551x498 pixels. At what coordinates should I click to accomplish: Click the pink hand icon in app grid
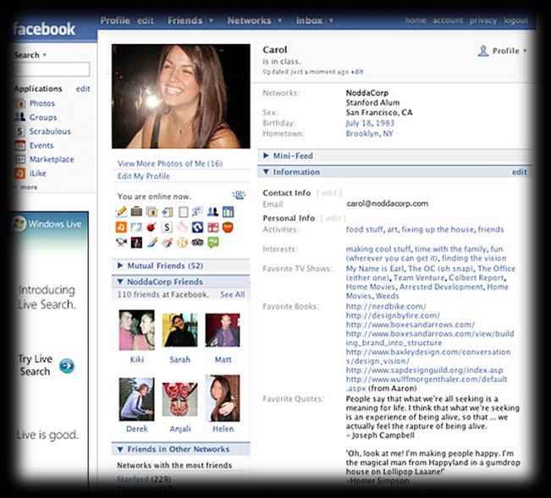click(182, 227)
